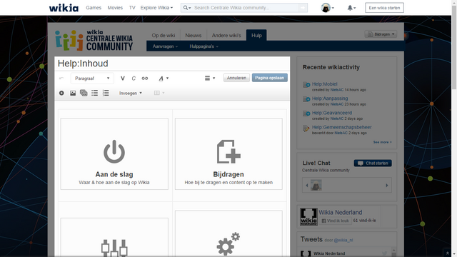Submit search with the arrow button
Viewport: 457px width, 257px height.
303,8
